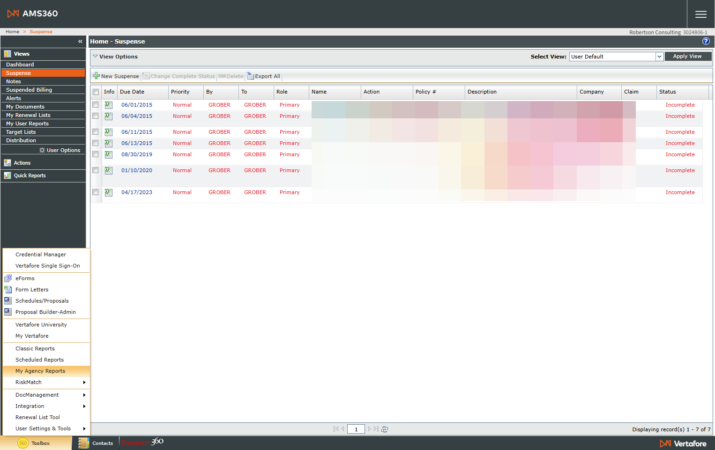The image size is (715, 450).
Task: Go to the first page arrow
Action: click(335, 429)
